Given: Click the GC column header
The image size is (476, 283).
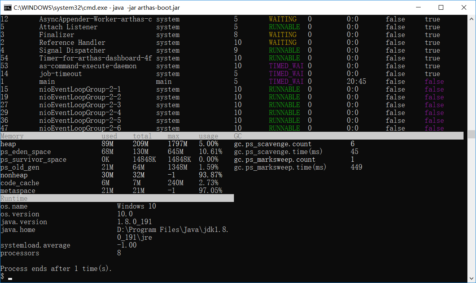Looking at the screenshot, I should [x=238, y=136].
